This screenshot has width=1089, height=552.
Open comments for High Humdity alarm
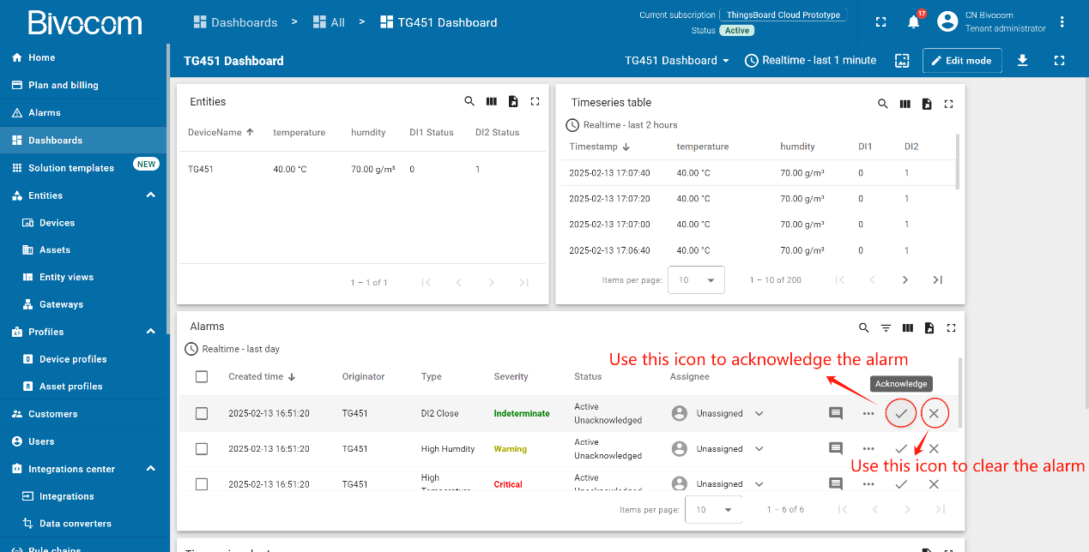[x=835, y=448]
